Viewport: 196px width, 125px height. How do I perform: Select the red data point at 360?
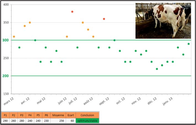104,19
